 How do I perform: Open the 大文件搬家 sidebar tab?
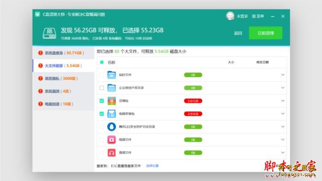[x=63, y=65]
